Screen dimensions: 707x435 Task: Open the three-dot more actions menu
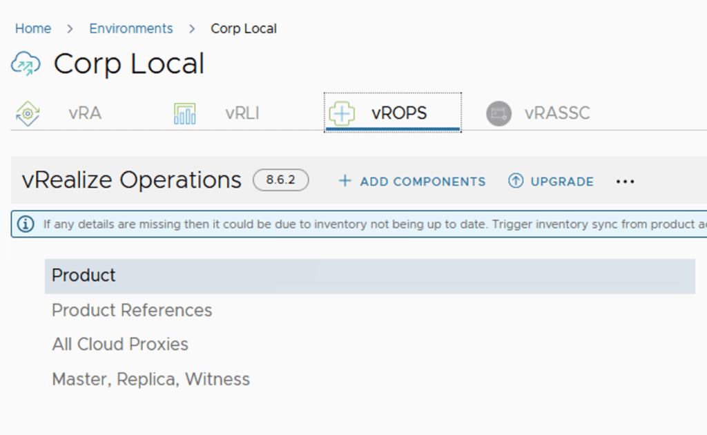coord(625,182)
